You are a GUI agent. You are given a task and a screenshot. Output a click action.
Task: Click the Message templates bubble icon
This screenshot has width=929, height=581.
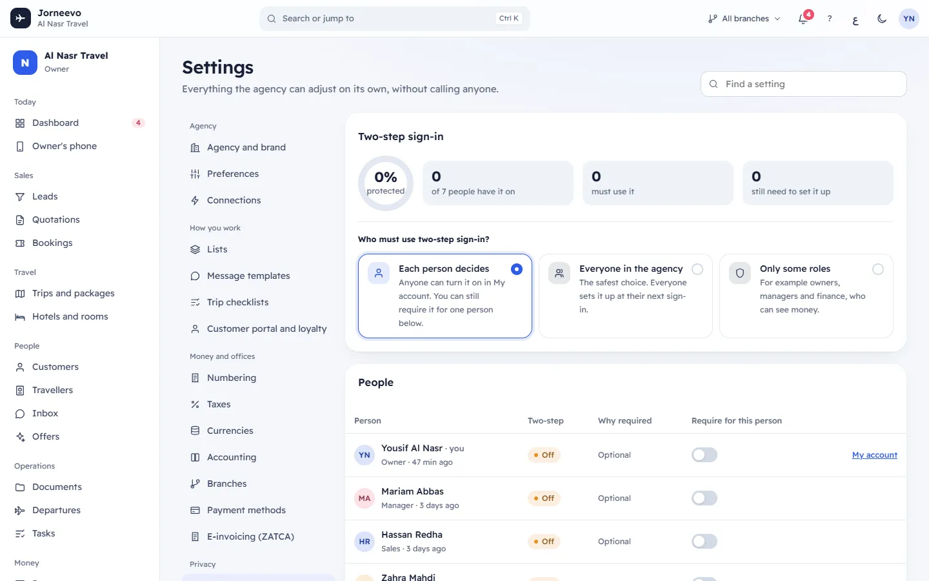(195, 276)
